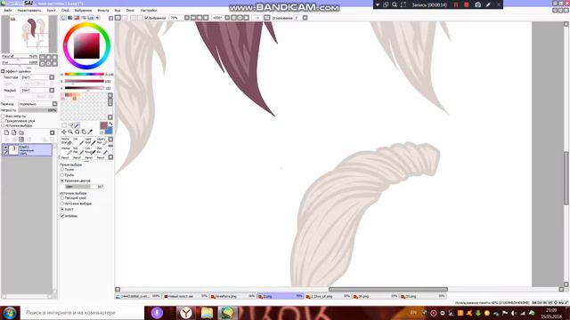Screen dimensions: 570x320
Task: Toggle layer 'Источник выбора' checkbox
Action: [x=3, y=125]
